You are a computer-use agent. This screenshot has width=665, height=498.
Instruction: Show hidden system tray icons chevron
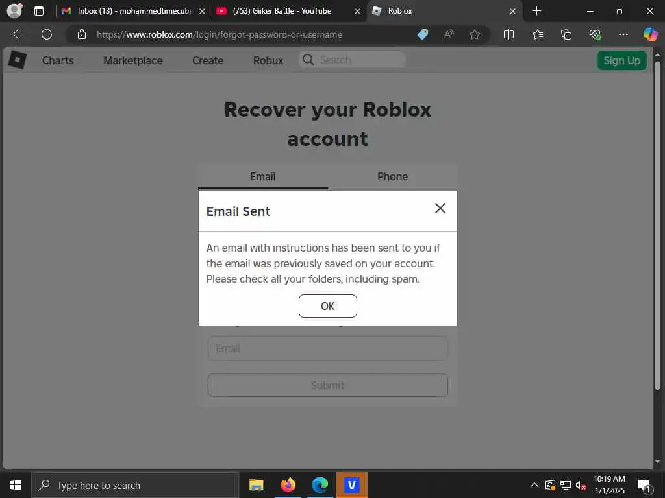point(534,485)
